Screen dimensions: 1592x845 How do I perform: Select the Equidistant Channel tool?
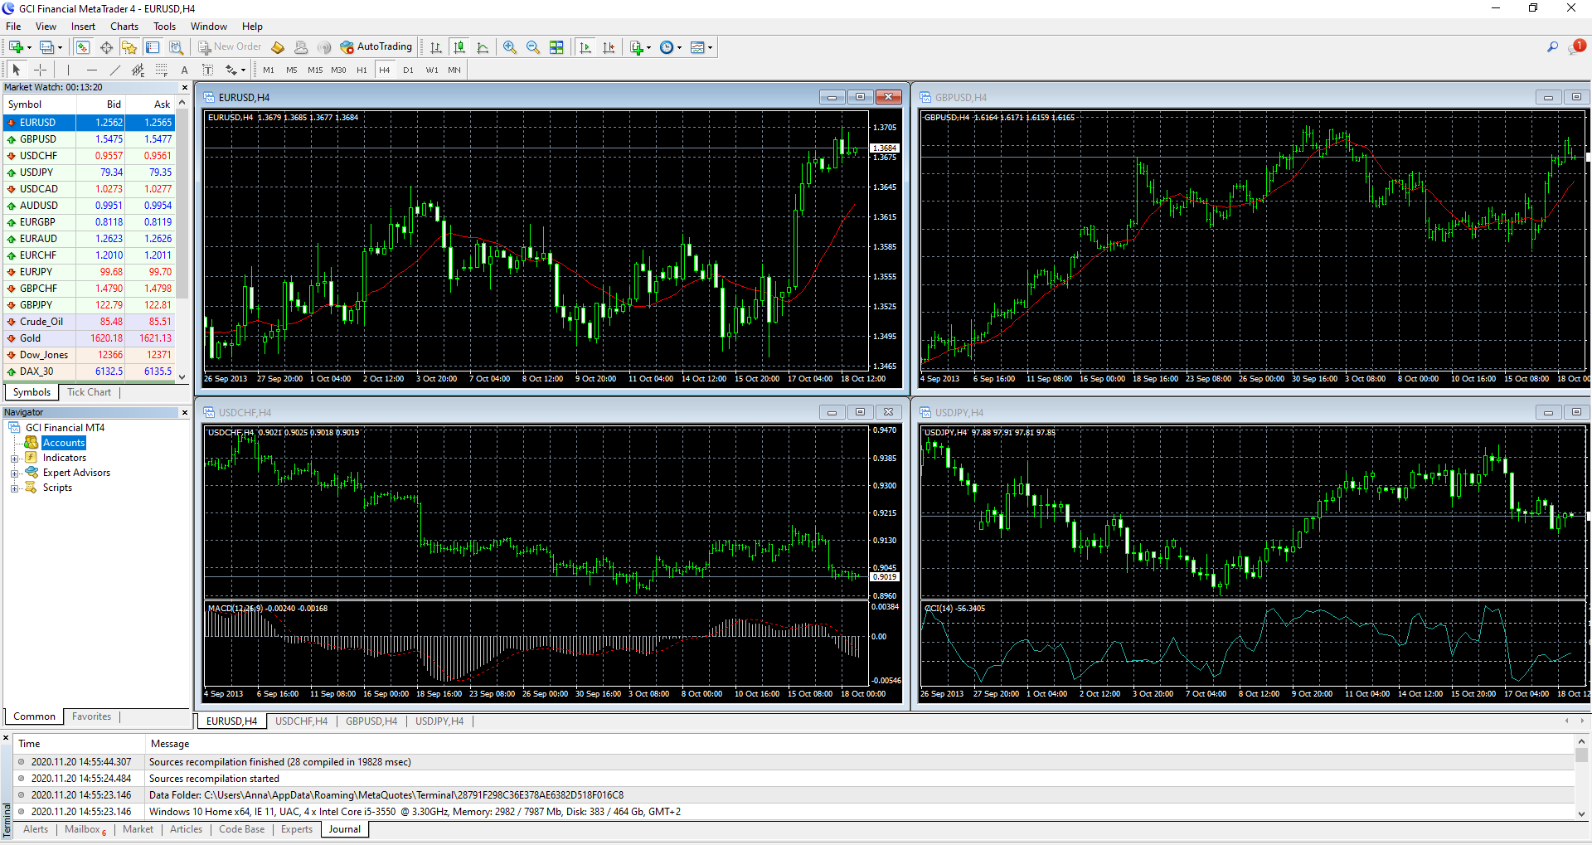(x=138, y=70)
